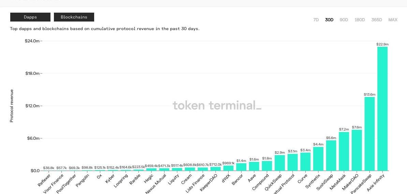Screen dimensions: 407x194
Task: Select the Curve $3.4m bar
Action: tap(305, 162)
